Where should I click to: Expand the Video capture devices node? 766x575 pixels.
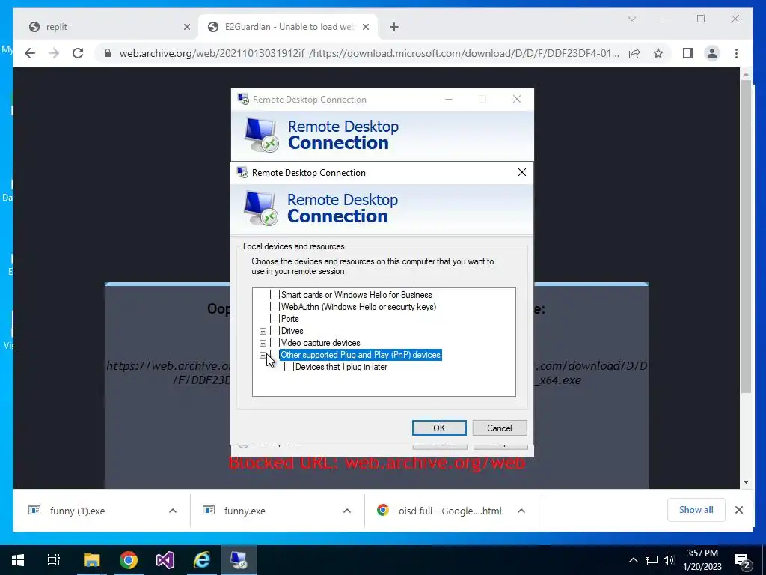tap(263, 343)
